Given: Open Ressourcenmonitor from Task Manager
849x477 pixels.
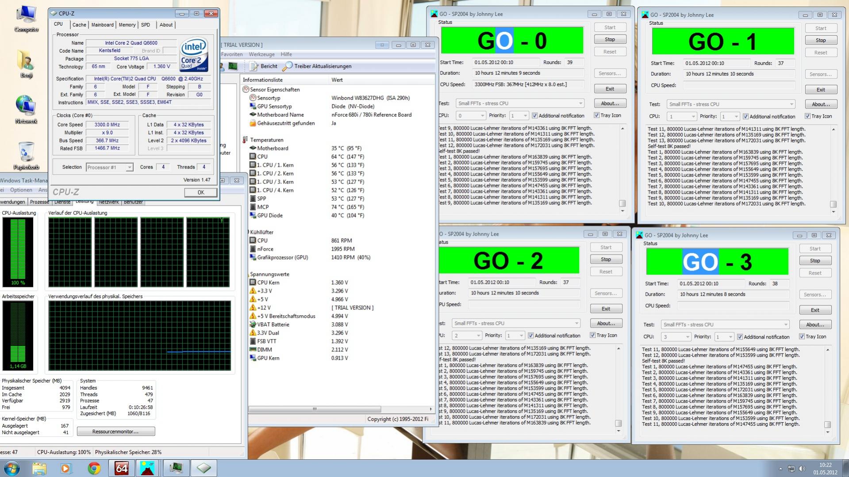Looking at the screenshot, I should point(116,431).
